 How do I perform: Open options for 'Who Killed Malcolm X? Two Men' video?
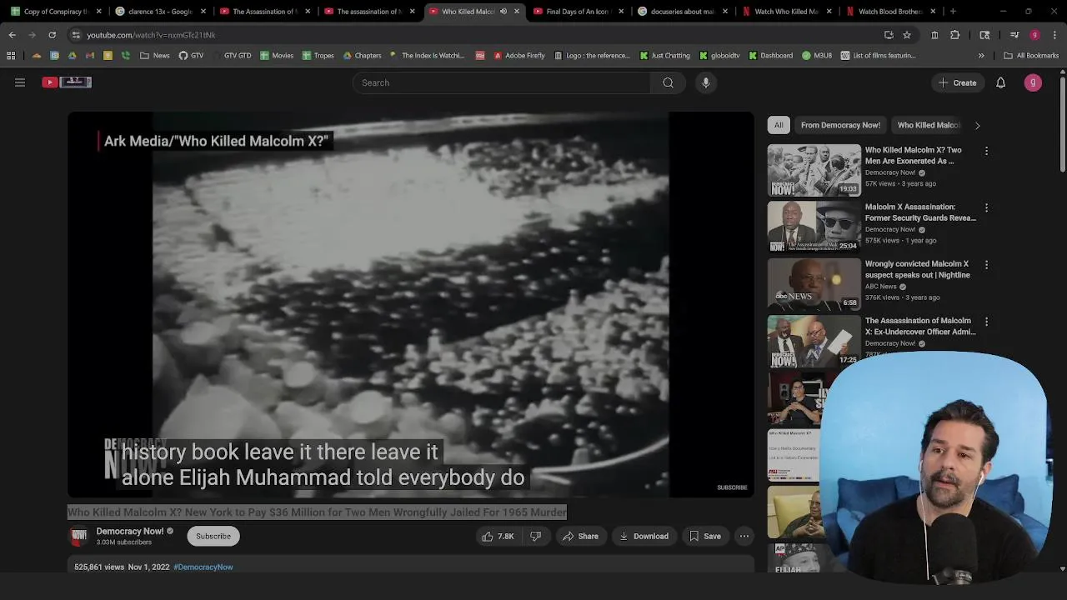[986, 151]
